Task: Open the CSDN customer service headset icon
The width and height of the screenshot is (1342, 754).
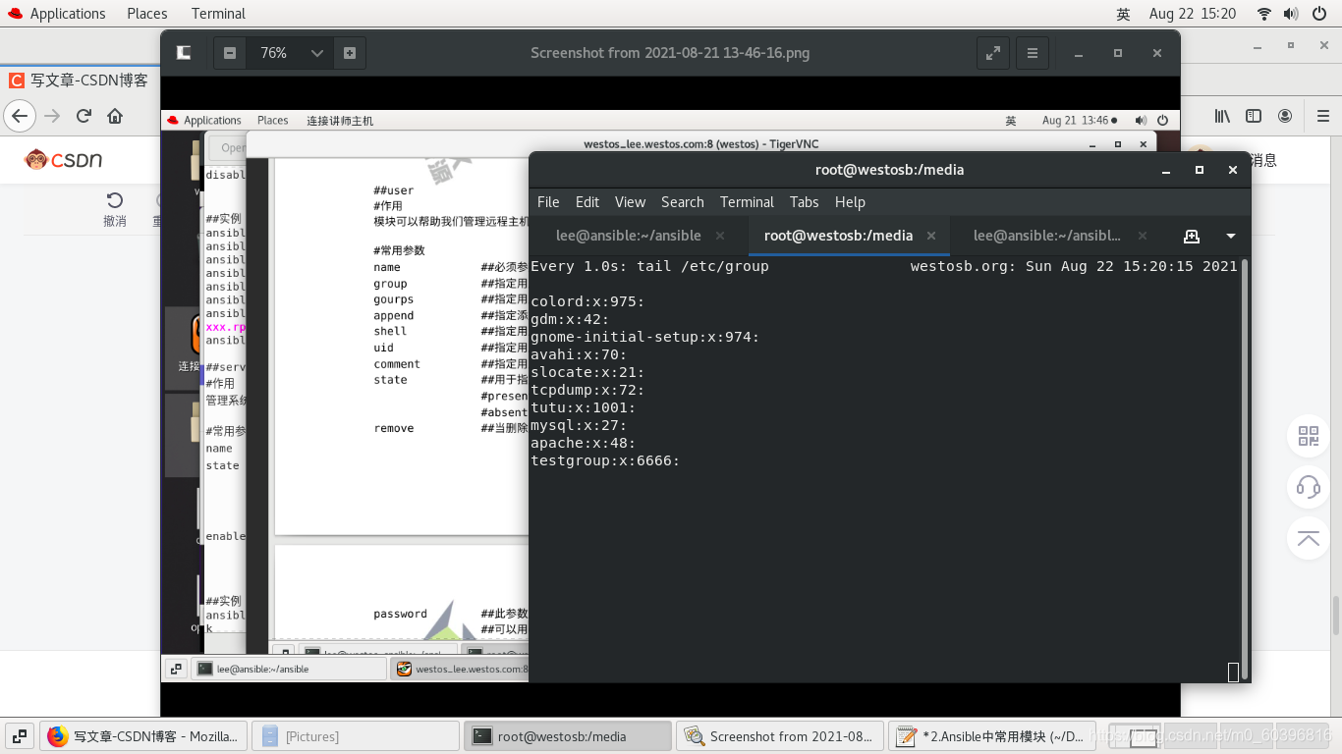Action: point(1309,486)
